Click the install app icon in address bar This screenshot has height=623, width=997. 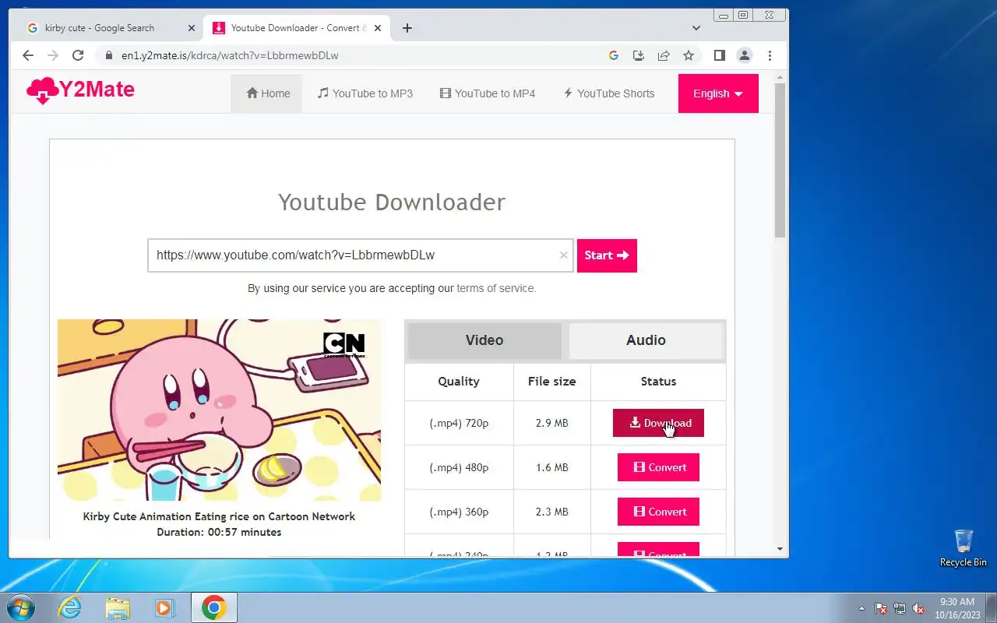click(639, 55)
